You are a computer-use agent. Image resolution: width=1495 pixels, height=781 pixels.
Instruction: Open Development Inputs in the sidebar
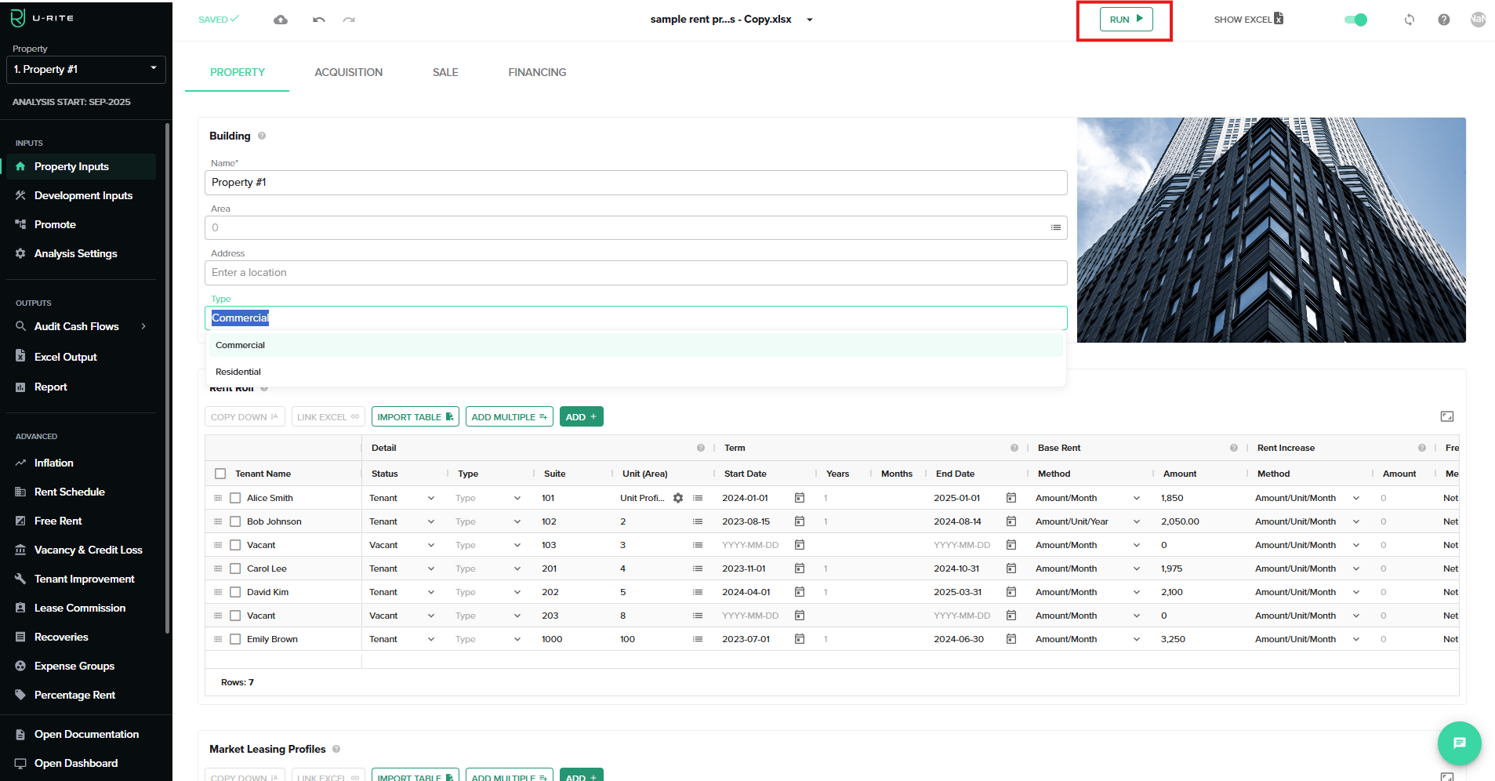tap(82, 195)
